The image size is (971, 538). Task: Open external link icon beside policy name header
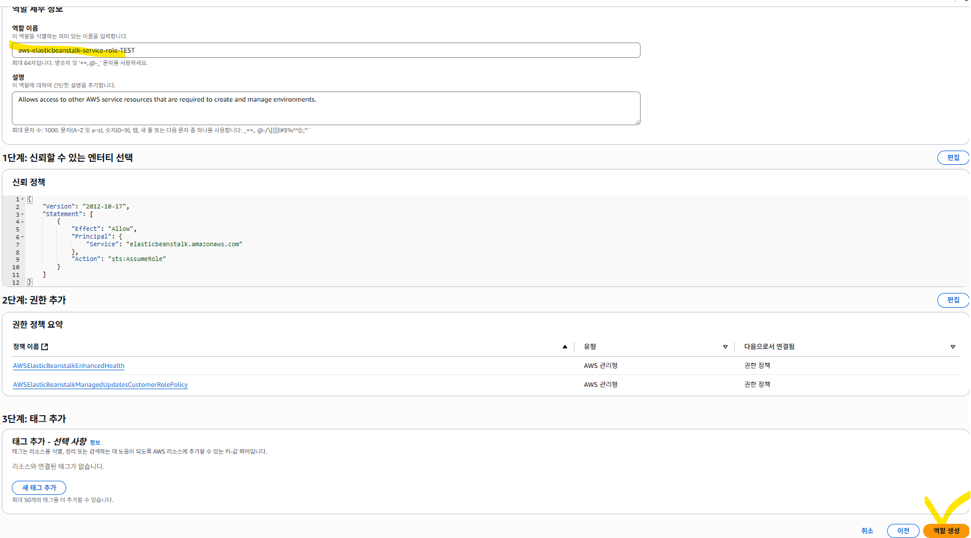click(x=44, y=347)
